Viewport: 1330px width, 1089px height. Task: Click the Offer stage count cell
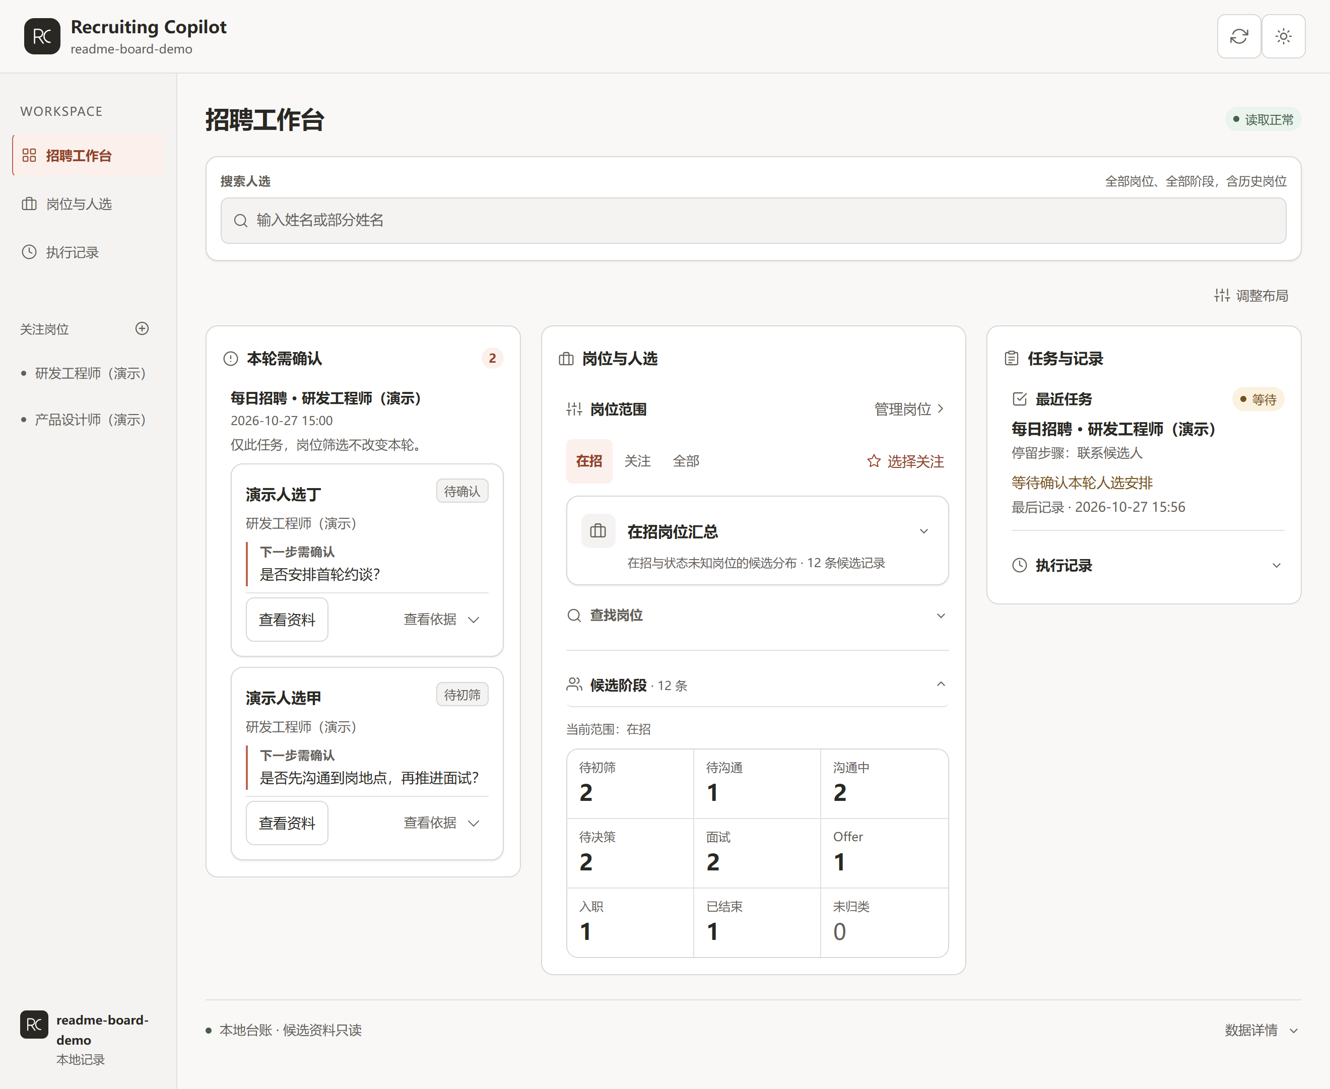(x=884, y=852)
